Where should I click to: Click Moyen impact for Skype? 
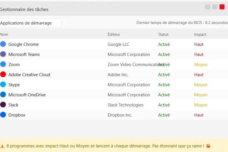[x=201, y=85]
